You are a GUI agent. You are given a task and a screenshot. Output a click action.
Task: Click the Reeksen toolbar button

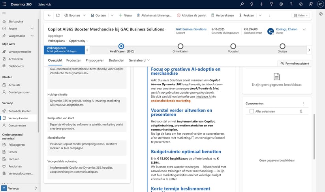(246, 15)
